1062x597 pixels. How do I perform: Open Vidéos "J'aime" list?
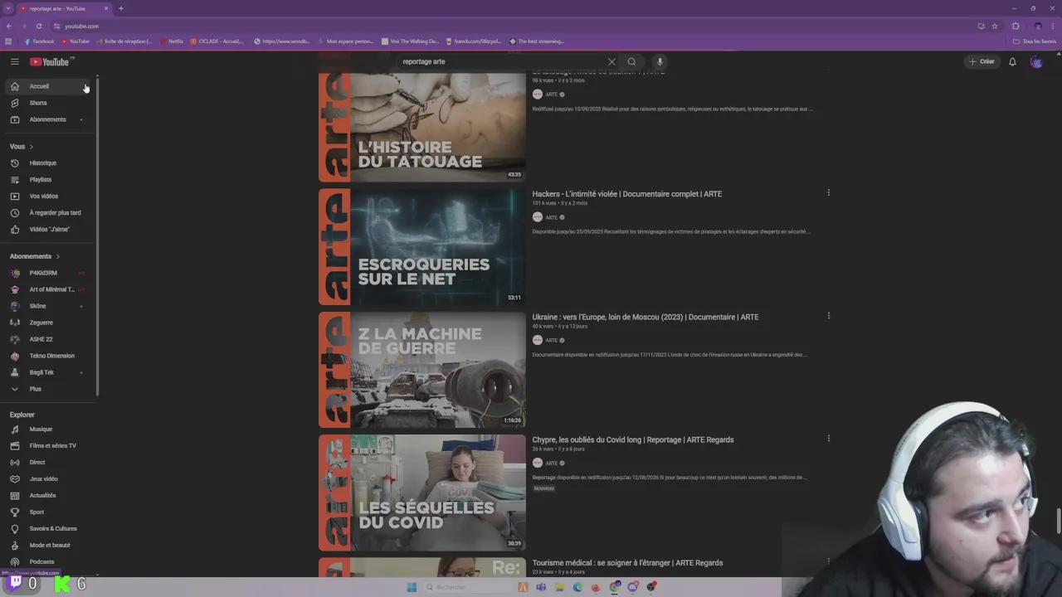coord(49,230)
